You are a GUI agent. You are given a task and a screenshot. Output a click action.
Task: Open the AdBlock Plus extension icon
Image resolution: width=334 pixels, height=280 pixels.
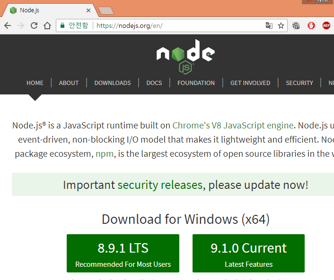[326, 25]
